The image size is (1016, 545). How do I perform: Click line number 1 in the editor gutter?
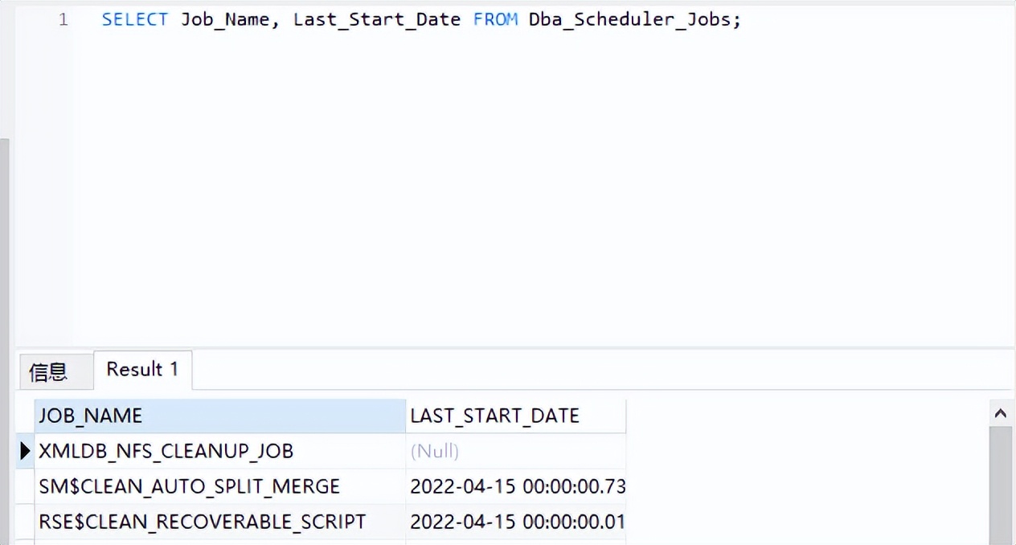pyautogui.click(x=63, y=19)
